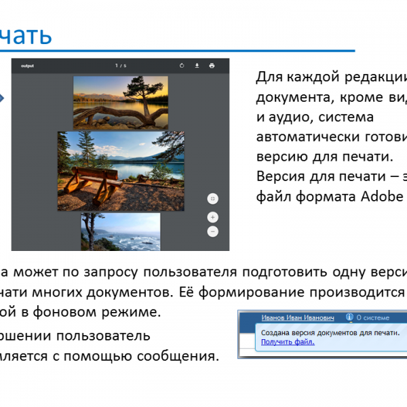Viewport: 407px width, 407px height.
Task: Select the tree-over-lake sunset image
Action: (x=120, y=102)
